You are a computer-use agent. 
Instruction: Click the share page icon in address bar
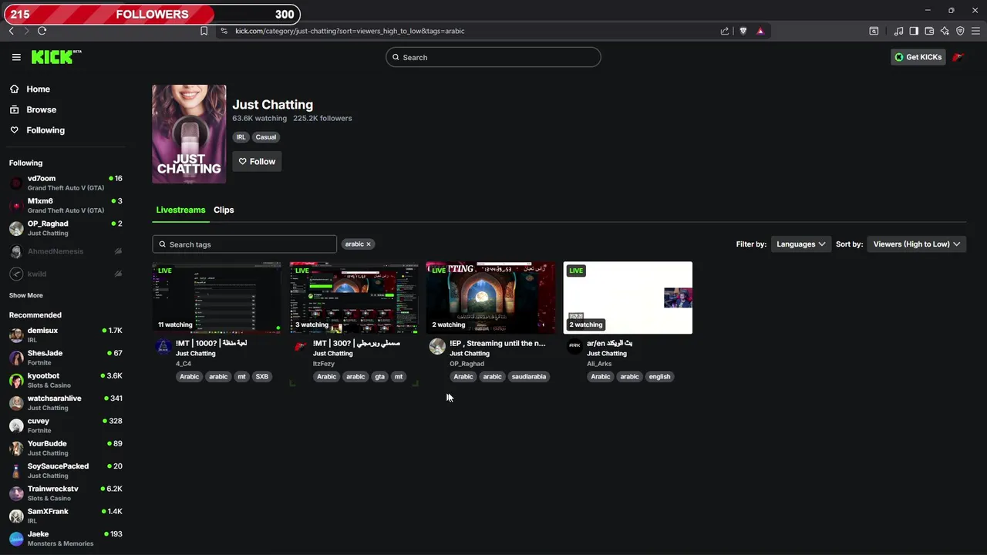click(725, 31)
